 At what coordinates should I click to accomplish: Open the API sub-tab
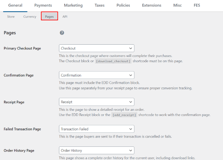pyautogui.click(x=65, y=17)
